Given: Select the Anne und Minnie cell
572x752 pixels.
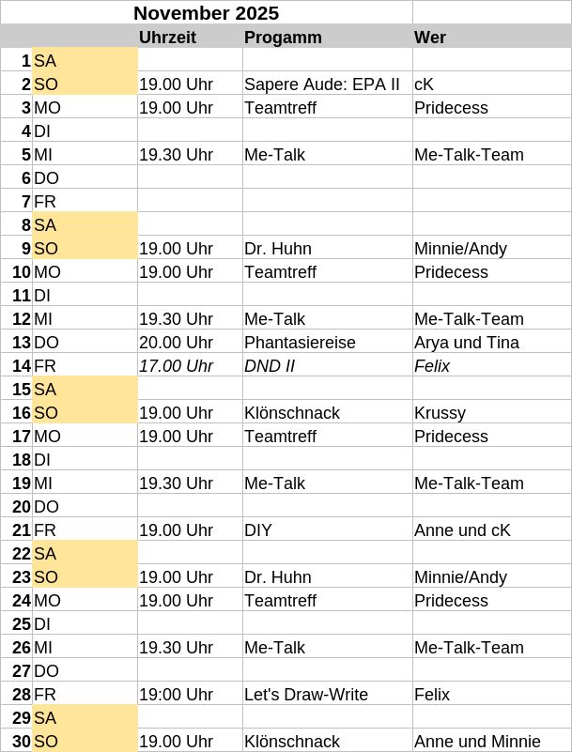Looking at the screenshot, I should [x=477, y=742].
